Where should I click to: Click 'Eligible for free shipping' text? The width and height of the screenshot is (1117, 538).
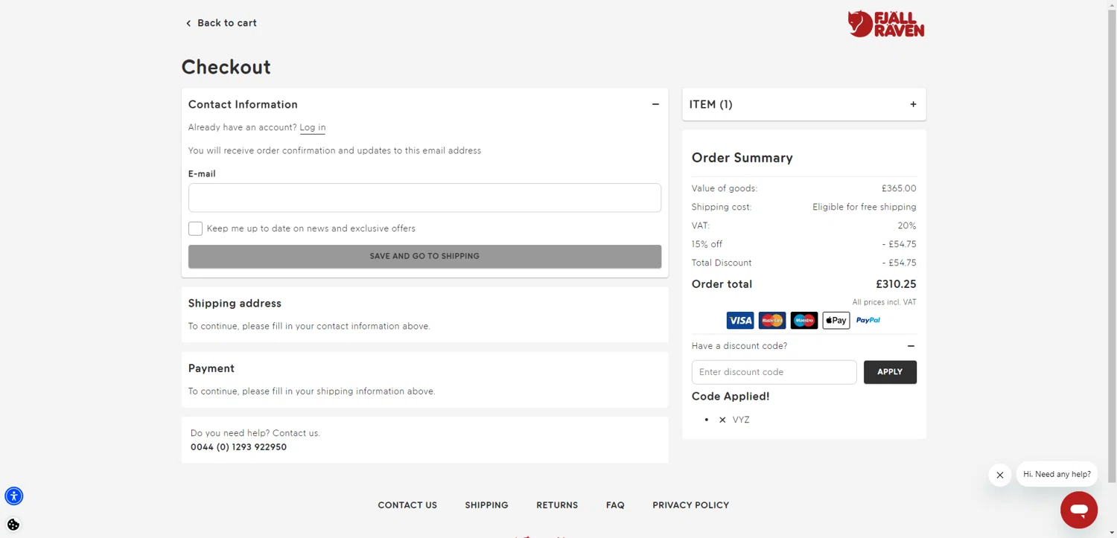(864, 207)
